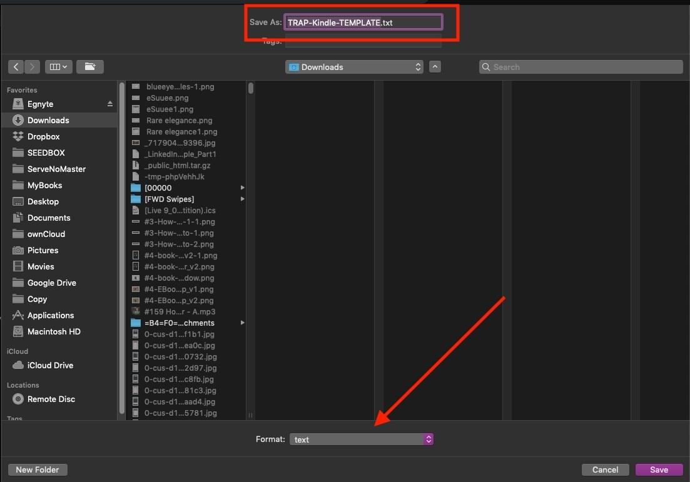The width and height of the screenshot is (690, 482).
Task: Open the Format dropdown set to text
Action: [x=362, y=439]
